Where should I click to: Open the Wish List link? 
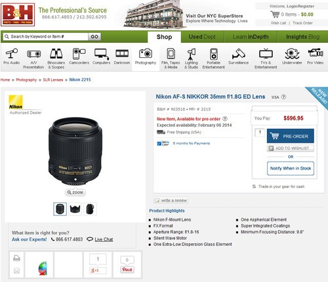pos(278,23)
